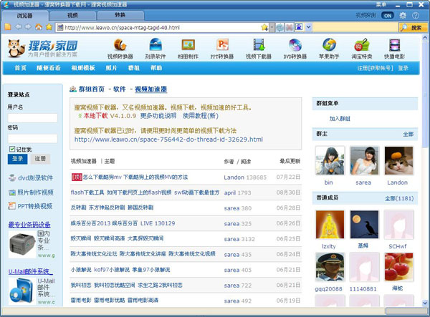The width and height of the screenshot is (430, 317).
Task: Click the forward navigation arrow
Action: (28, 27)
